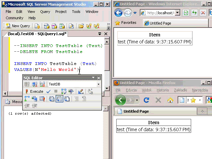Click the Analysis Services DMX Query icon
The width and height of the screenshot is (212, 159).
click(x=54, y=26)
